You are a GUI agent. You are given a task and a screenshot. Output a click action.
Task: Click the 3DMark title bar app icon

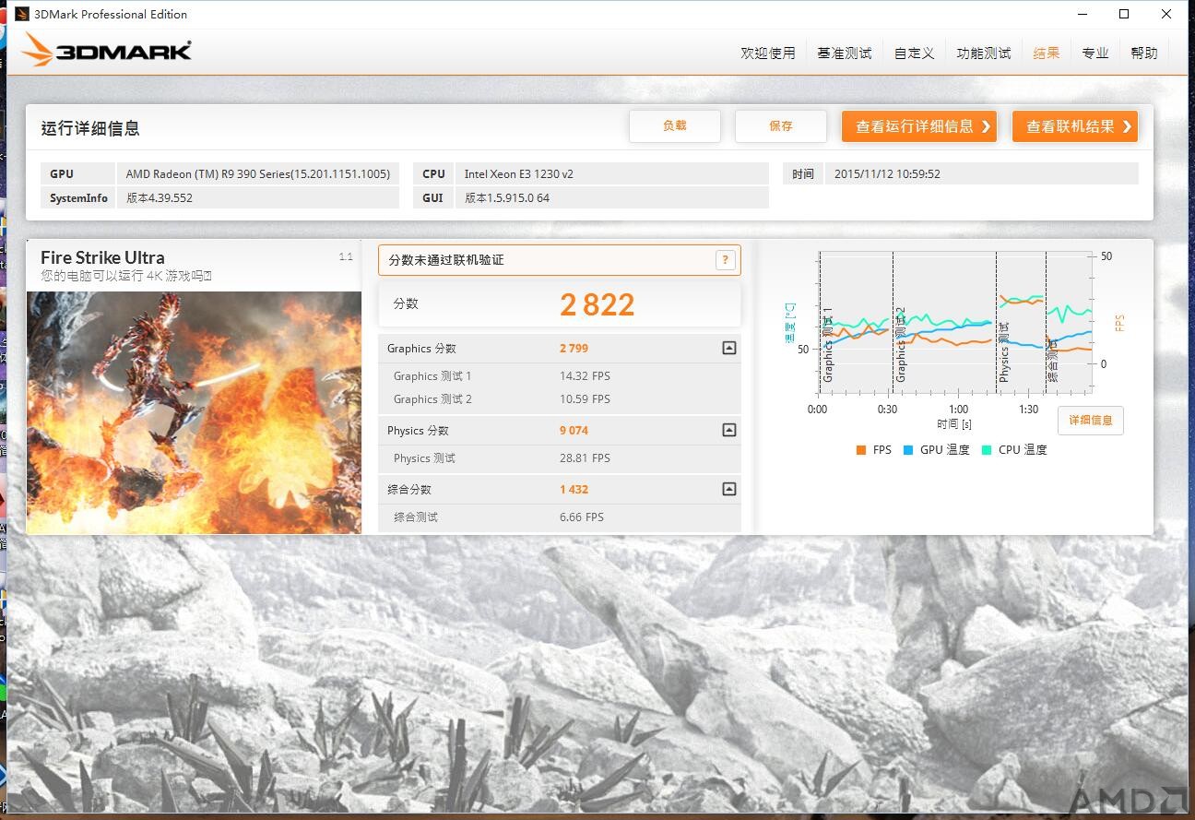point(22,14)
